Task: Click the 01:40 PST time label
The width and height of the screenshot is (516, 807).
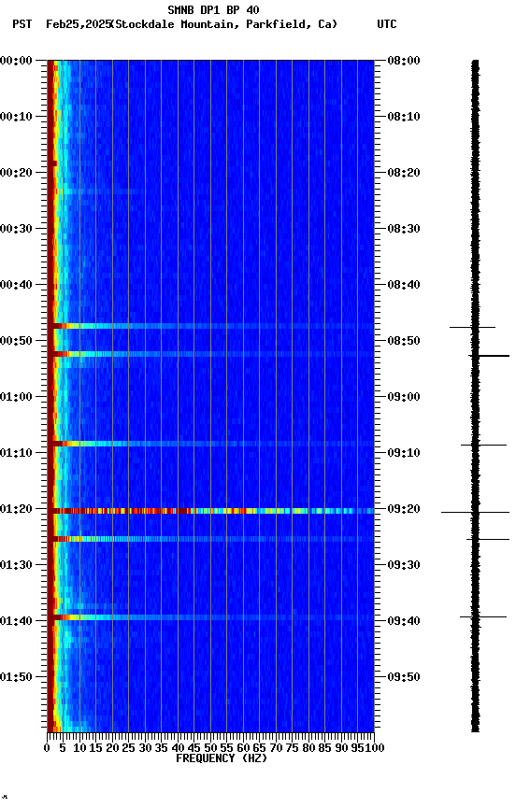Action: [x=16, y=621]
